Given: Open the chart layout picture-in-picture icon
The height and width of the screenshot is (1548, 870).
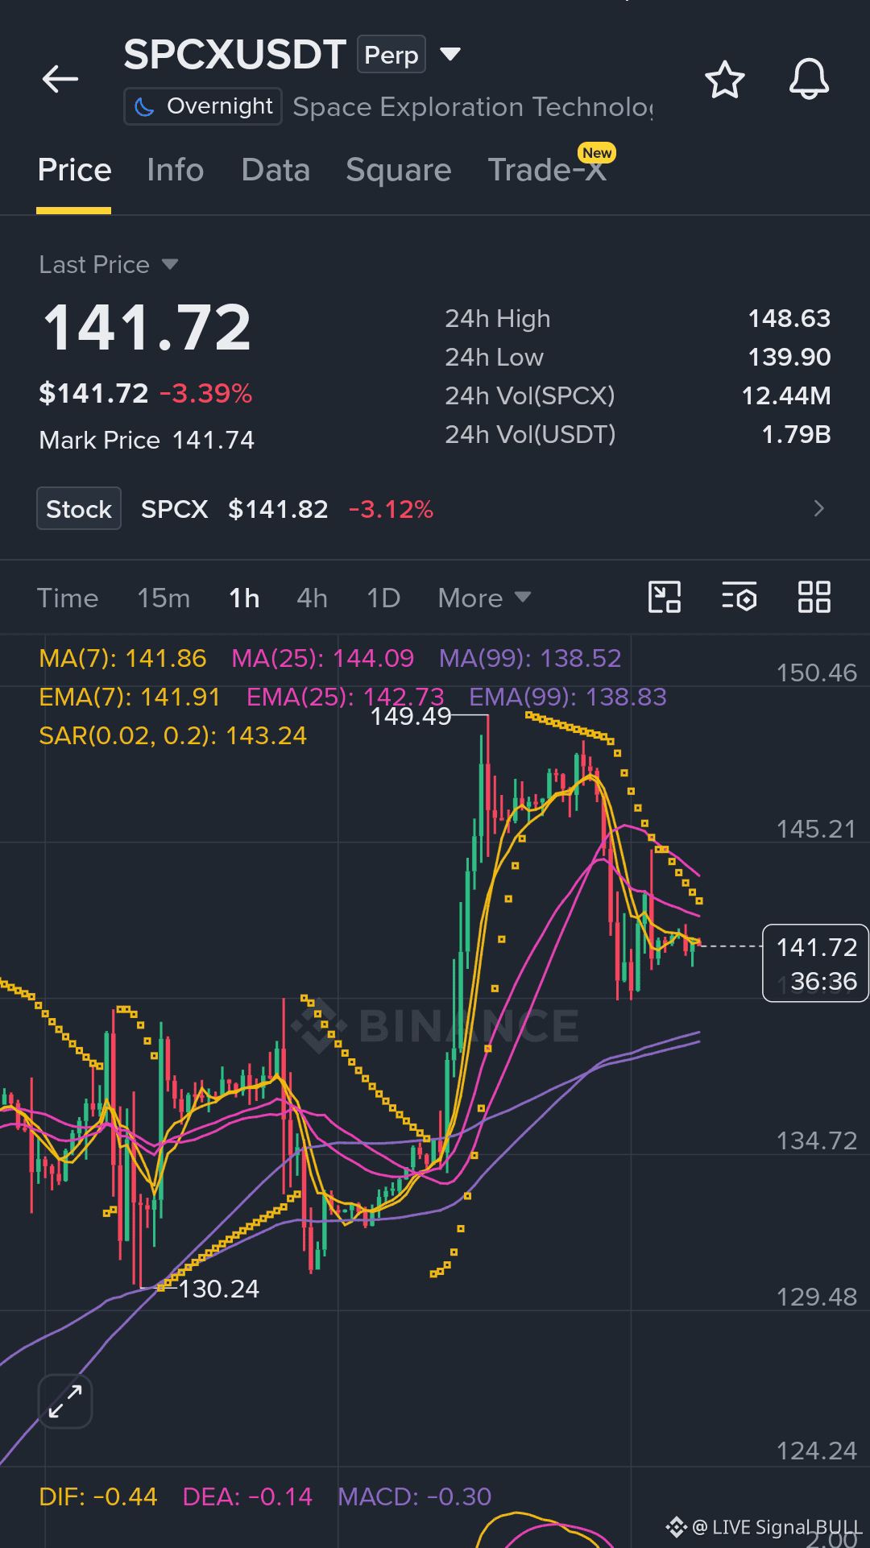Looking at the screenshot, I should coord(665,598).
